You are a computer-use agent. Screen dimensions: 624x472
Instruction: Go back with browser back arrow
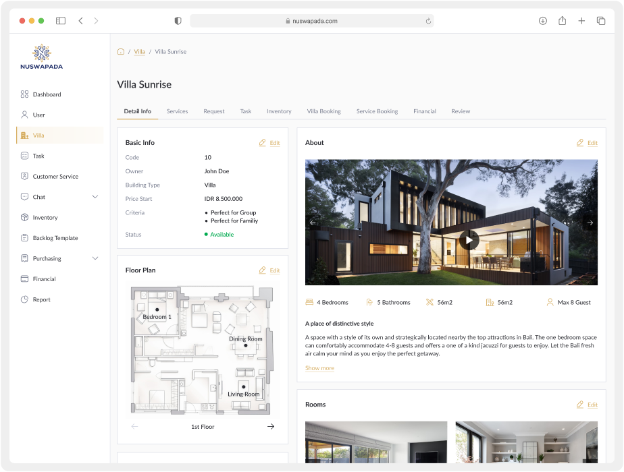pos(81,21)
